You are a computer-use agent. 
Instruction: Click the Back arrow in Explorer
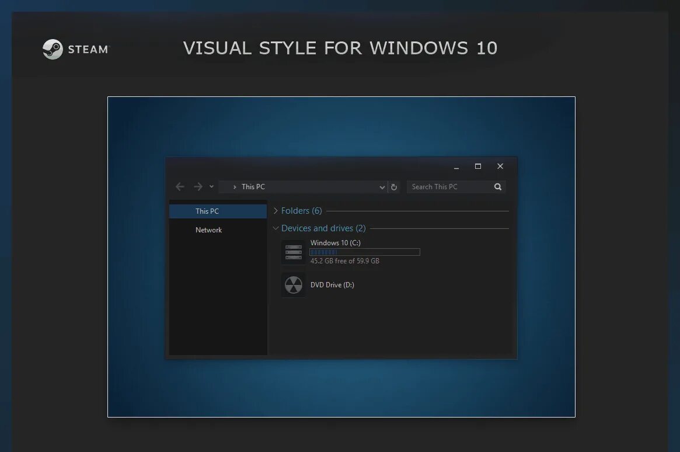(x=180, y=186)
